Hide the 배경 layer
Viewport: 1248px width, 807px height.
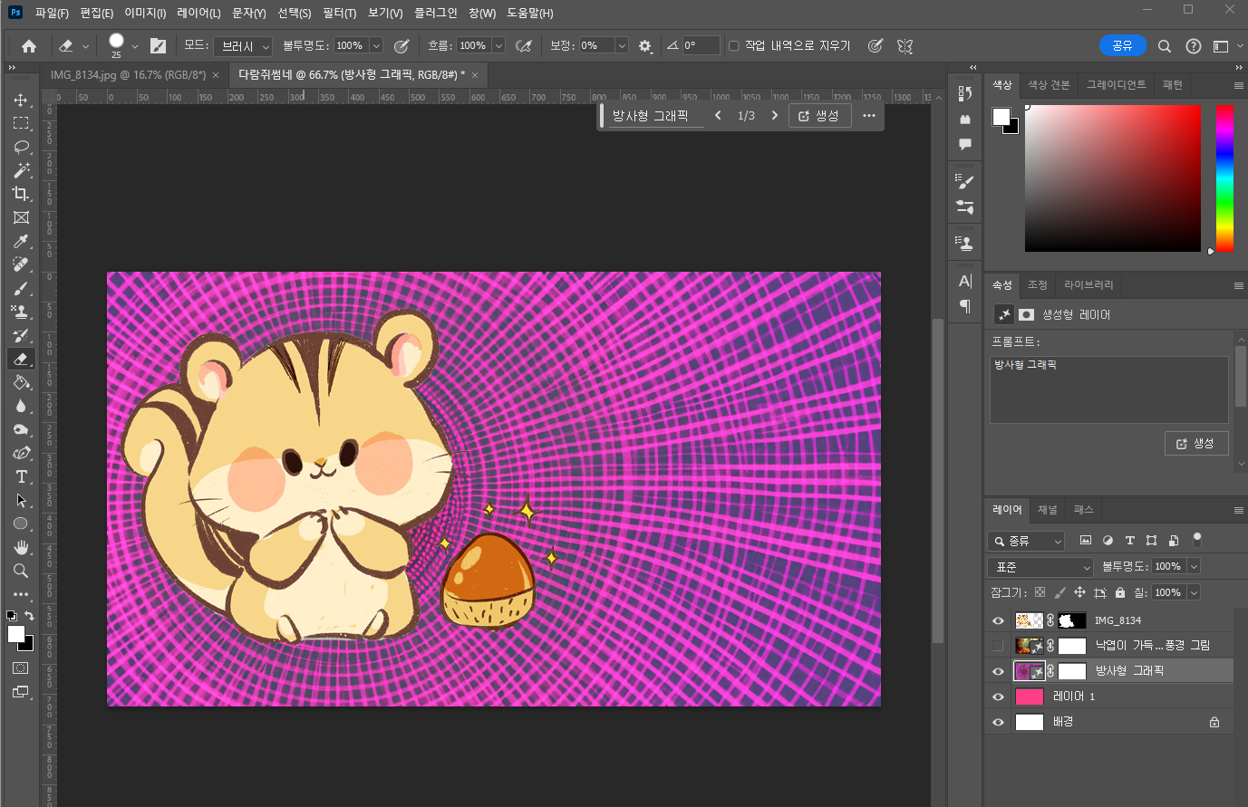(x=998, y=722)
